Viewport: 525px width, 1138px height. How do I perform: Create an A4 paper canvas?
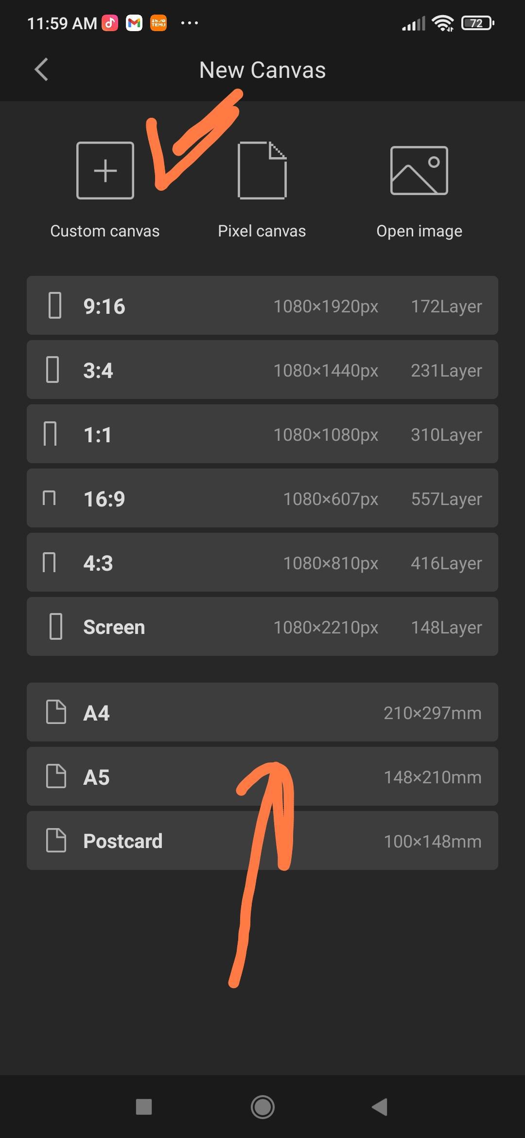tap(262, 712)
